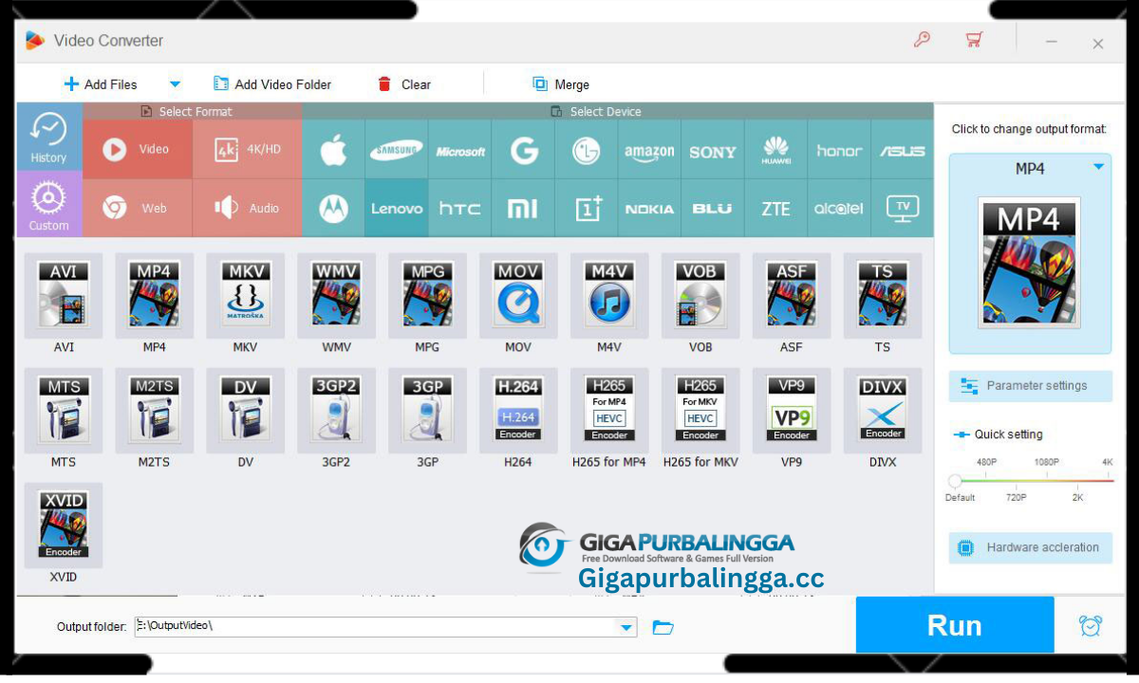This screenshot has height=683, width=1139.
Task: Expand the MP4 output format dropdown
Action: (x=1098, y=168)
